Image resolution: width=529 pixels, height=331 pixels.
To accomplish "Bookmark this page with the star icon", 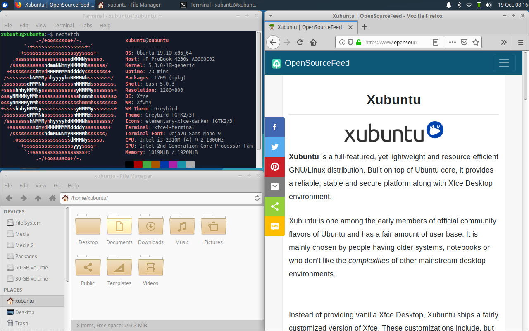I will (476, 42).
